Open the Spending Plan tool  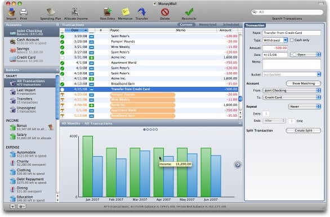coord(51,12)
